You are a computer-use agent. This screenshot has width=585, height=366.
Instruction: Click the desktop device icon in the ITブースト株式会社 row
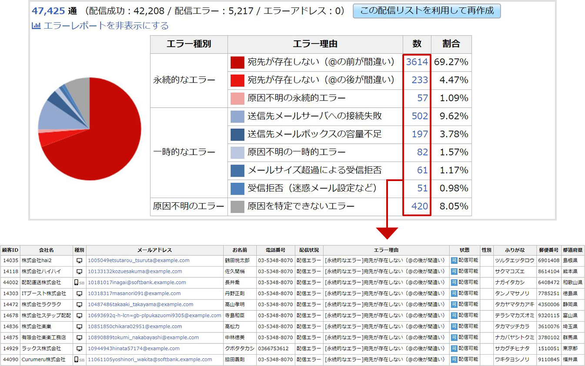(79, 293)
